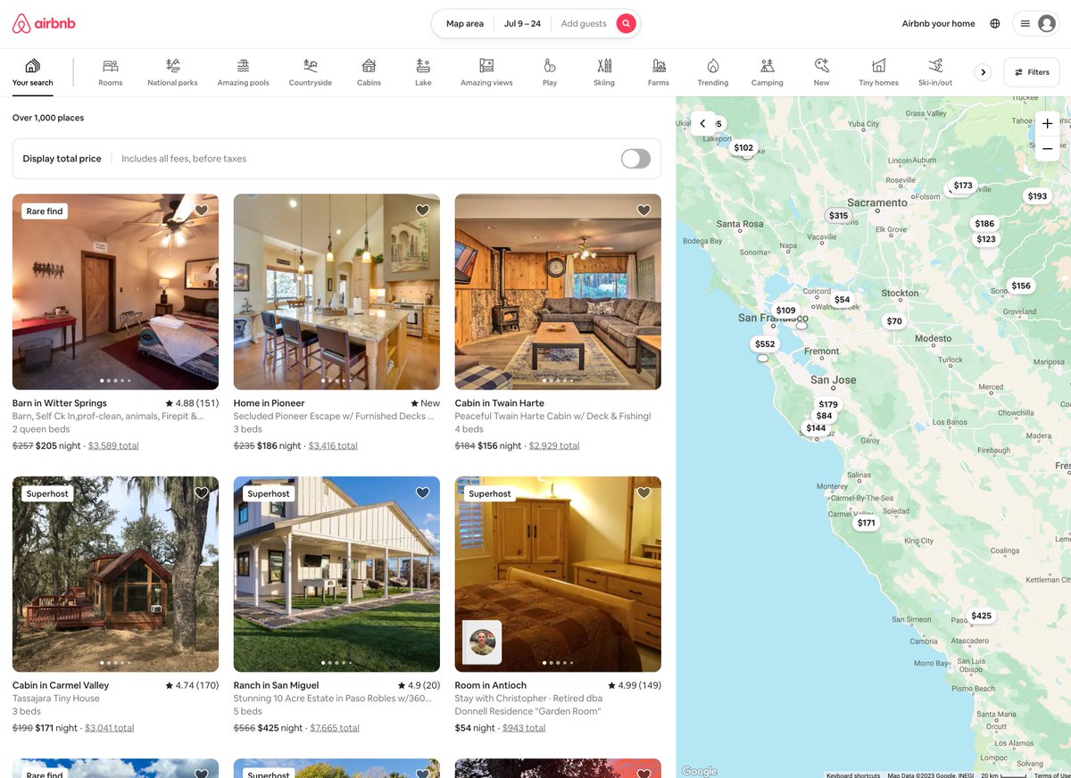Image resolution: width=1071 pixels, height=778 pixels.
Task: Save Room in Antioch to wishlist
Action: point(644,493)
